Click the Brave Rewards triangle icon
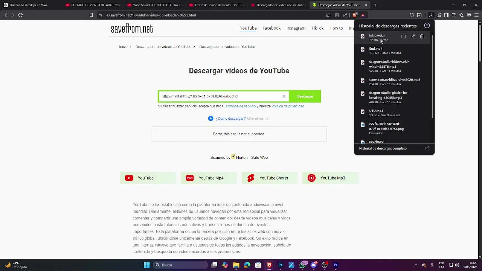Viewport: 482px width, 271px height. tap(363, 15)
